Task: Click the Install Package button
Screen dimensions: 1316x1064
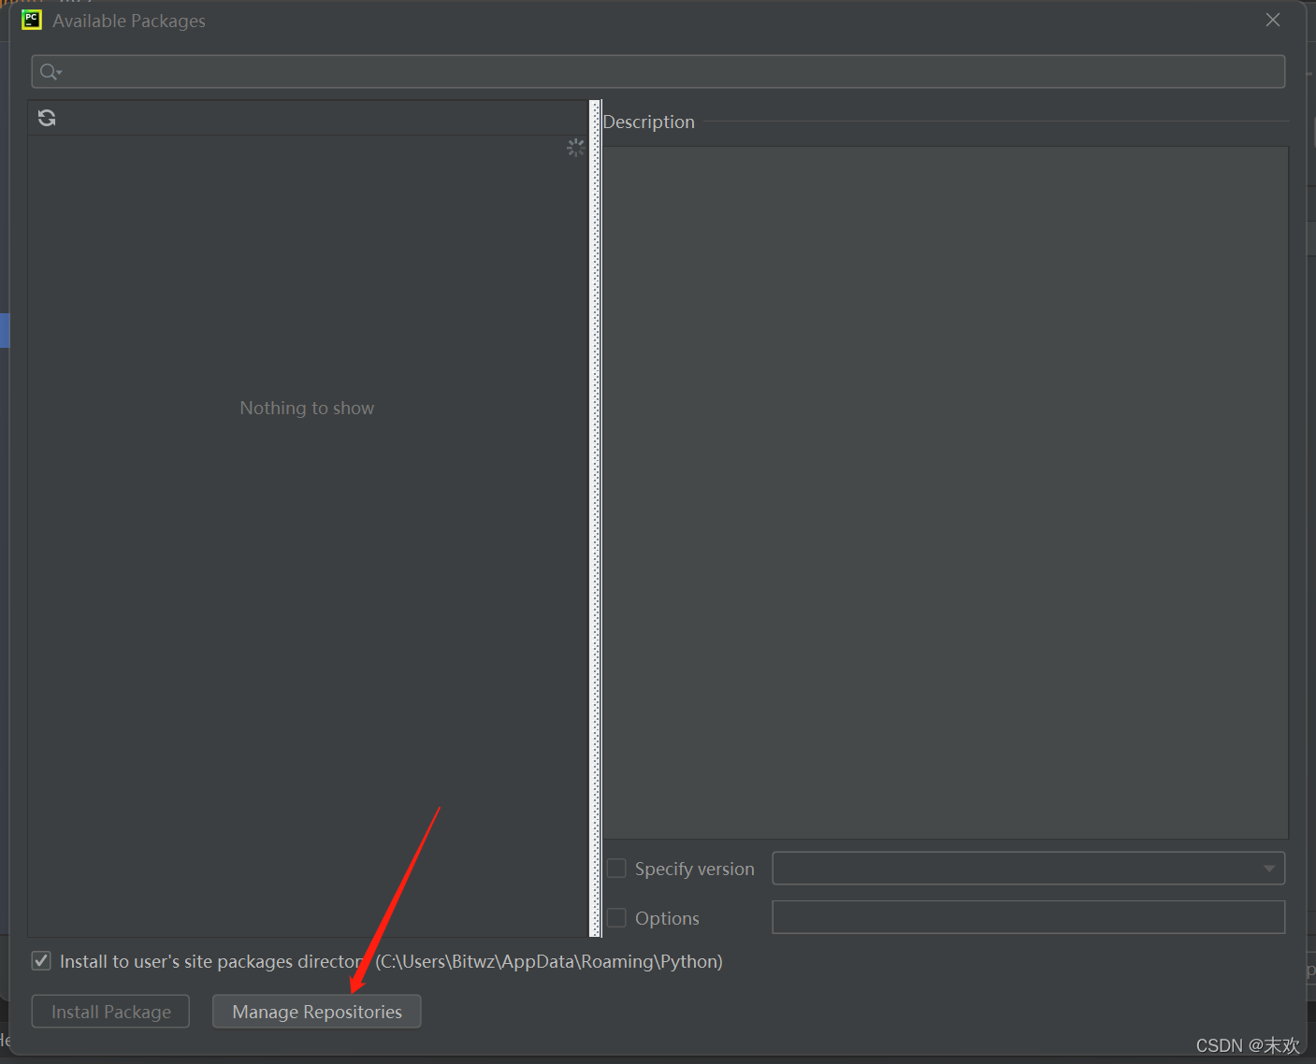Action: pos(110,1012)
